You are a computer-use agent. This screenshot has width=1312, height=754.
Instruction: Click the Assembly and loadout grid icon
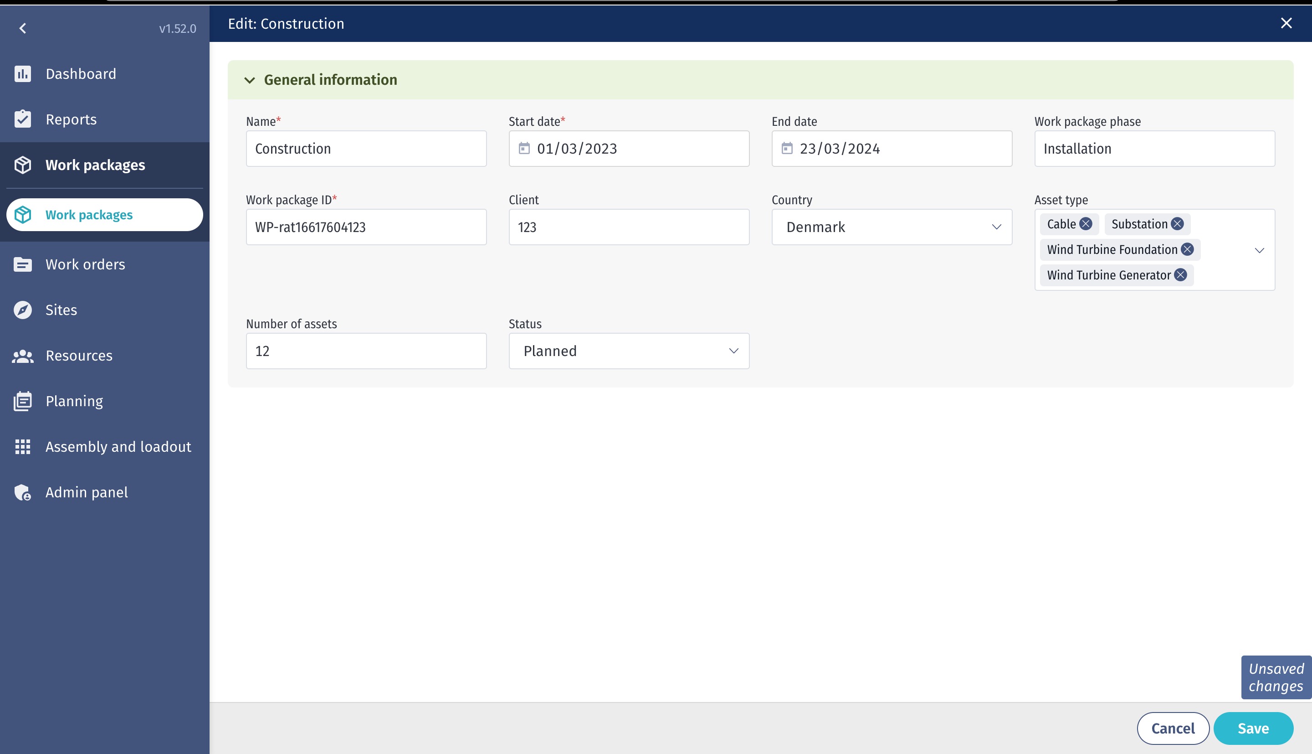pos(23,446)
